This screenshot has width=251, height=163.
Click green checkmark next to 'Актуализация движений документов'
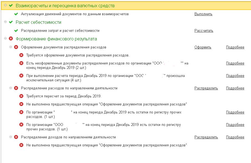point(16,14)
